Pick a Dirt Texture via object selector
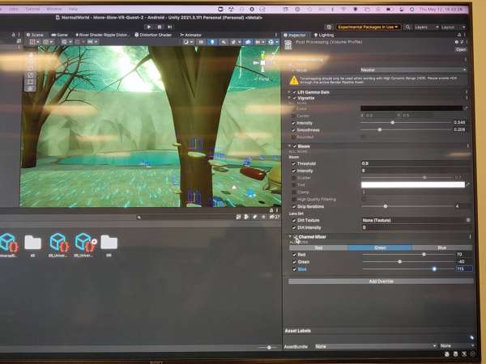Viewport: 486px width, 364px height. click(x=467, y=220)
